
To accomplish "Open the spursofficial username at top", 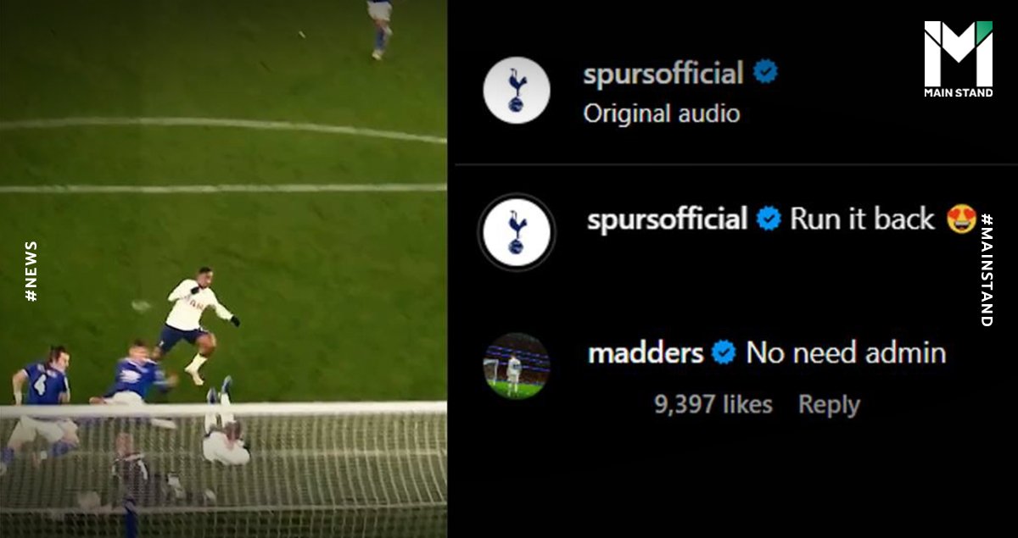I will 663,73.
